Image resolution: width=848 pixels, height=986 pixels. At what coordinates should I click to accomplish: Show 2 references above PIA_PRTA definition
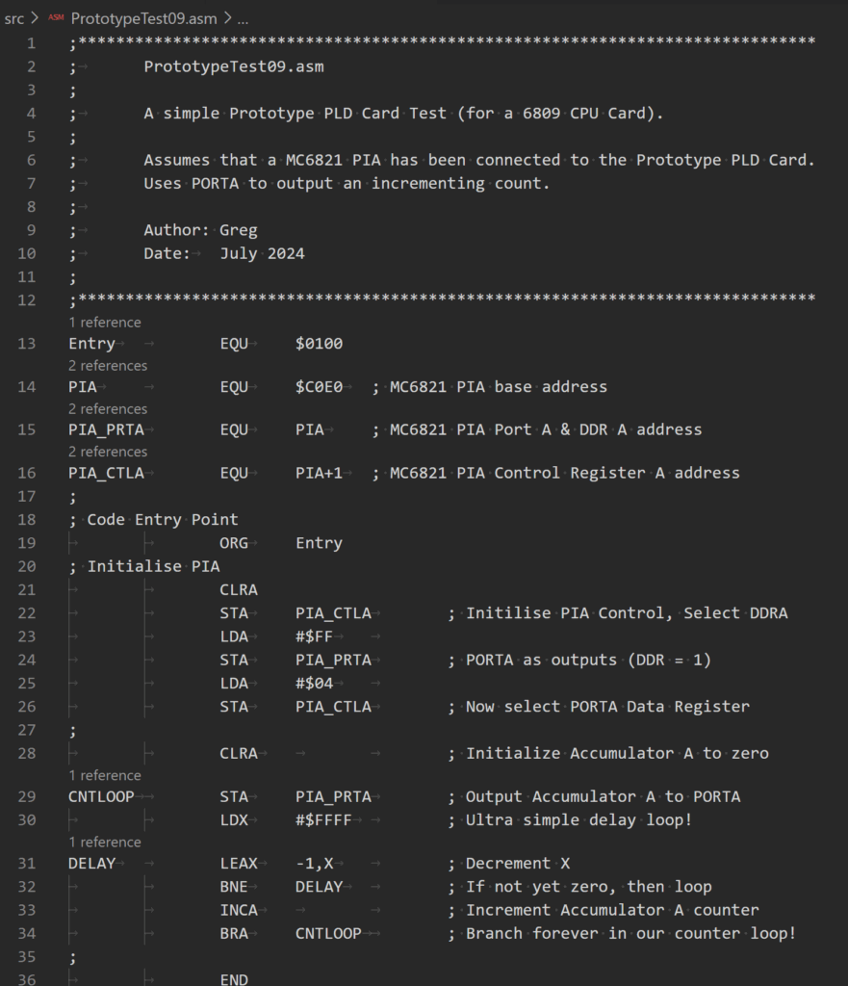coord(108,409)
